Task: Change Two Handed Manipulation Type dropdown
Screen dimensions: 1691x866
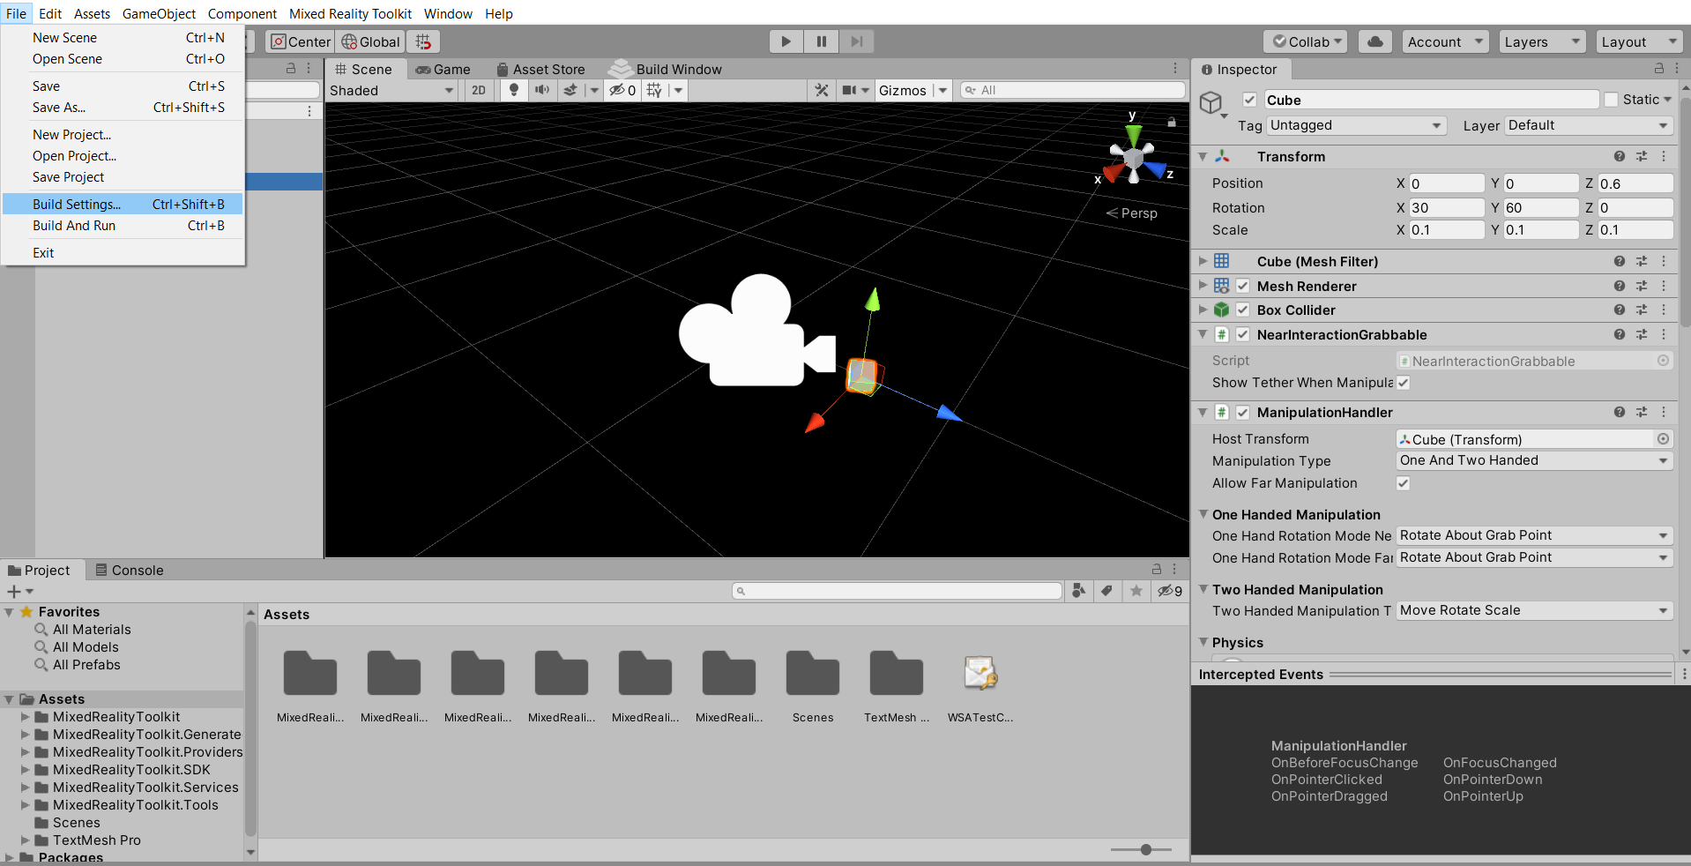Action: point(1533,610)
